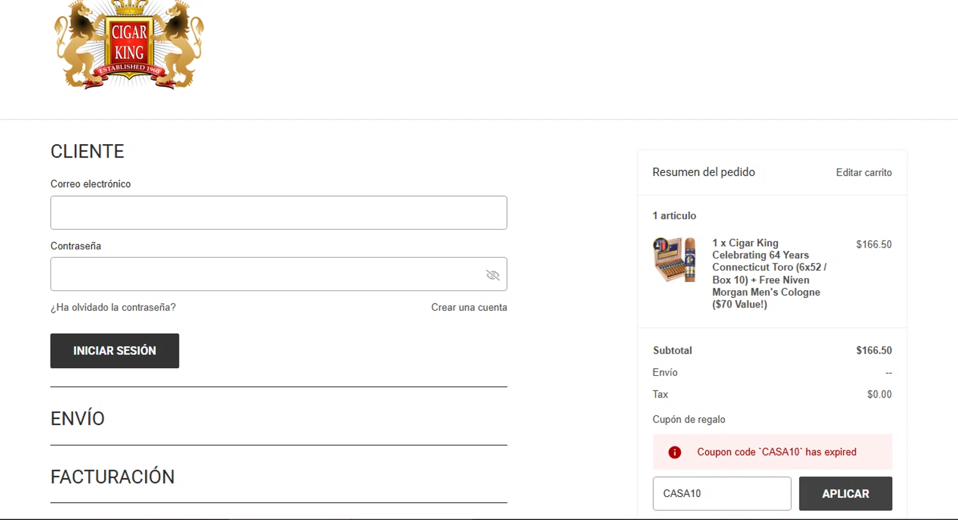
Task: Click the 1 artículo count text
Action: (674, 216)
